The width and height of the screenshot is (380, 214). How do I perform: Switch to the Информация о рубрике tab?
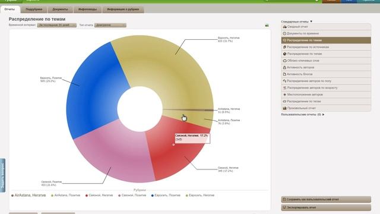click(123, 10)
